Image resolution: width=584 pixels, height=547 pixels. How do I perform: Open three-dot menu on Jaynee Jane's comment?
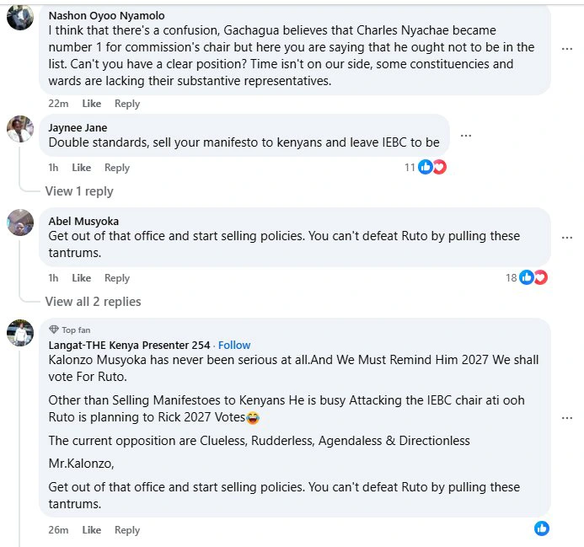[x=465, y=136]
